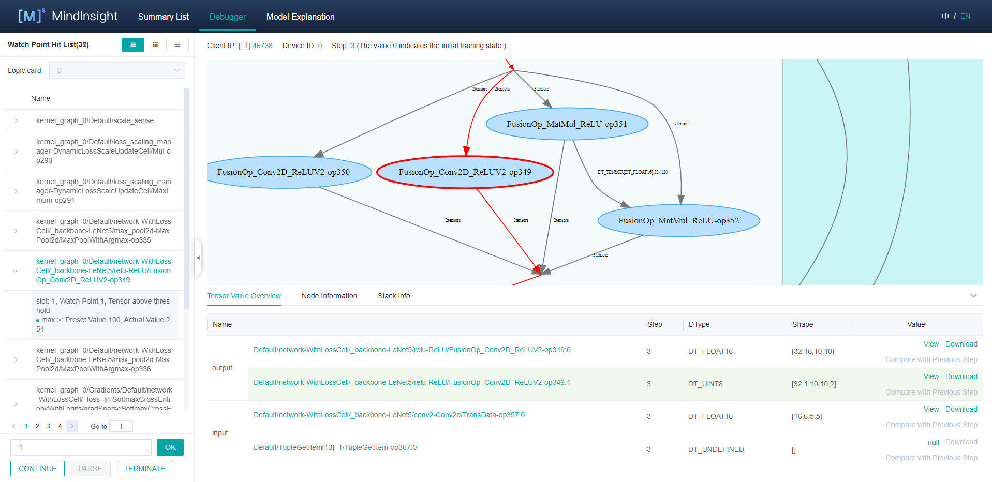The width and height of the screenshot is (992, 482).
Task: Click the step count input field beside OK
Action: [x=81, y=447]
